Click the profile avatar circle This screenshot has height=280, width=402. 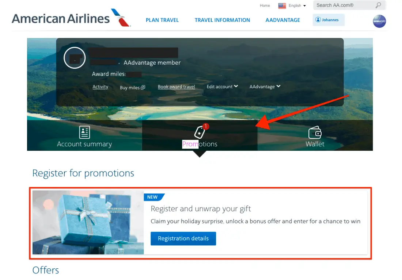click(75, 58)
